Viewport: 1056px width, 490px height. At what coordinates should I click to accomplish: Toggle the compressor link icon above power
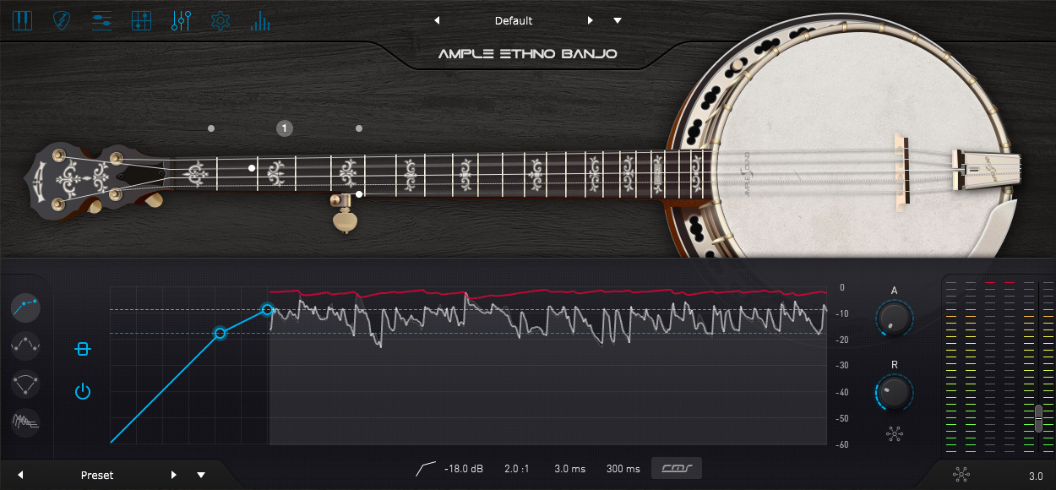pyautogui.click(x=82, y=349)
